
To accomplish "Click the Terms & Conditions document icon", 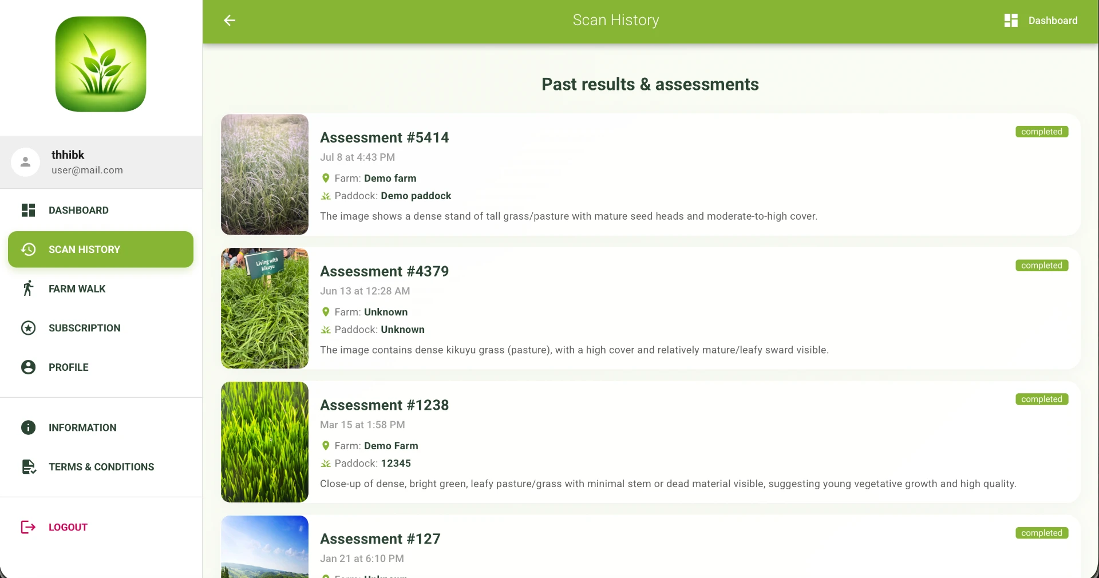I will [29, 467].
